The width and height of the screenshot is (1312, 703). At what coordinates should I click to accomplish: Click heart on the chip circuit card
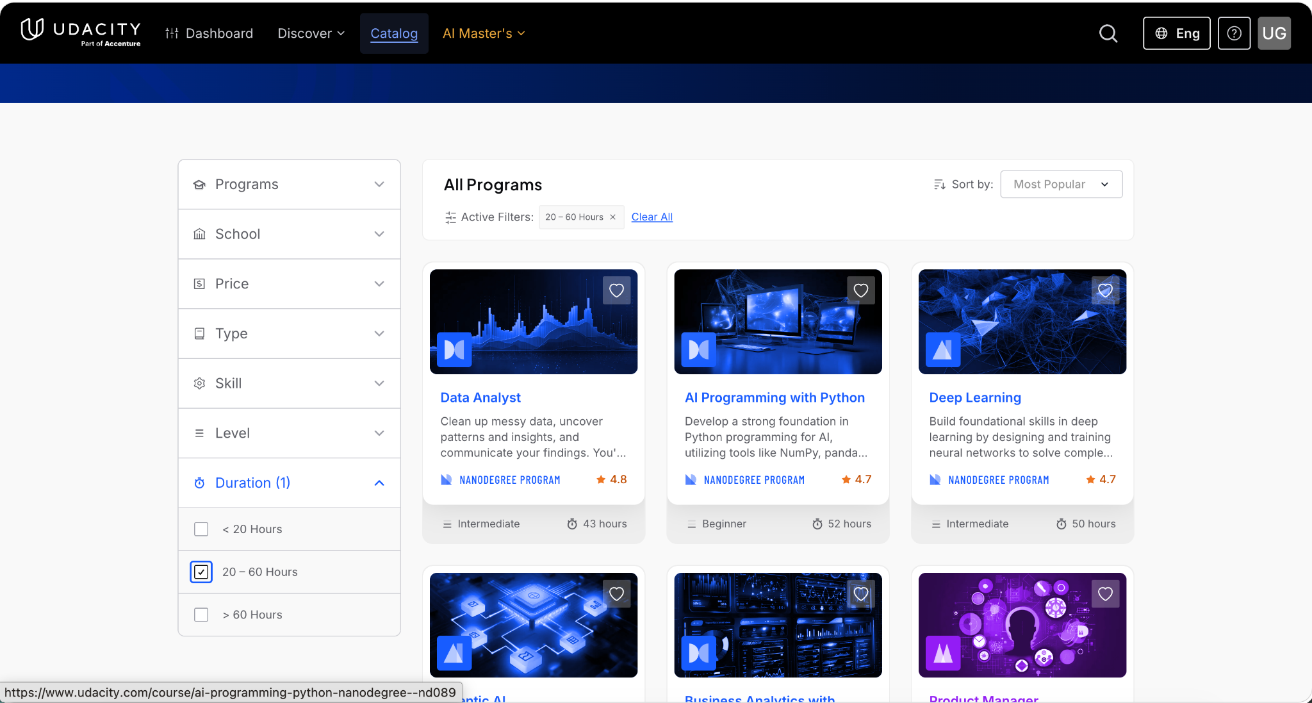616,593
